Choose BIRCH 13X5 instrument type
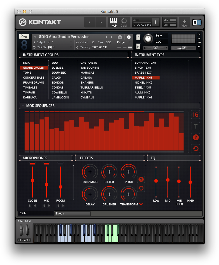Viewport: 219px width, 265px height. click(x=143, y=67)
